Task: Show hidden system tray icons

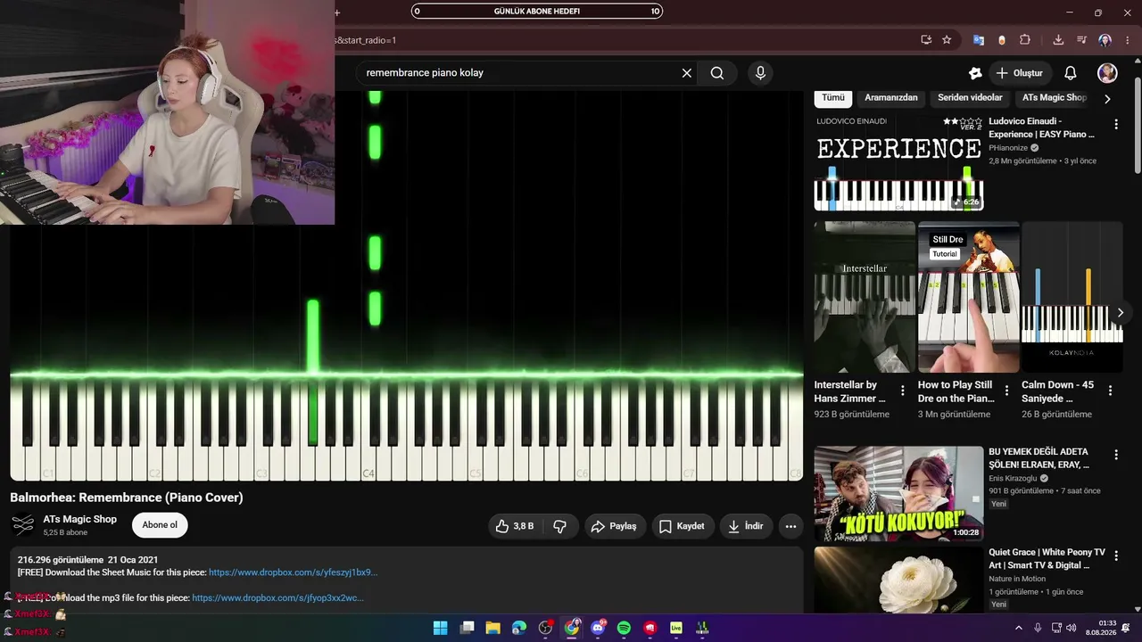Action: pos(1019,628)
